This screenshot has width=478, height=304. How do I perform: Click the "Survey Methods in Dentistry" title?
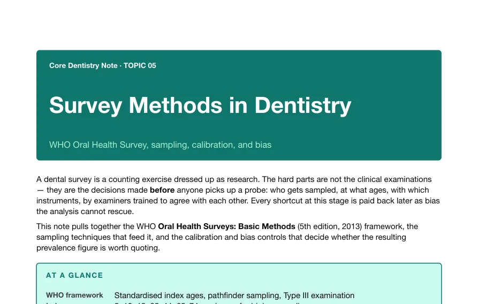[x=200, y=105]
